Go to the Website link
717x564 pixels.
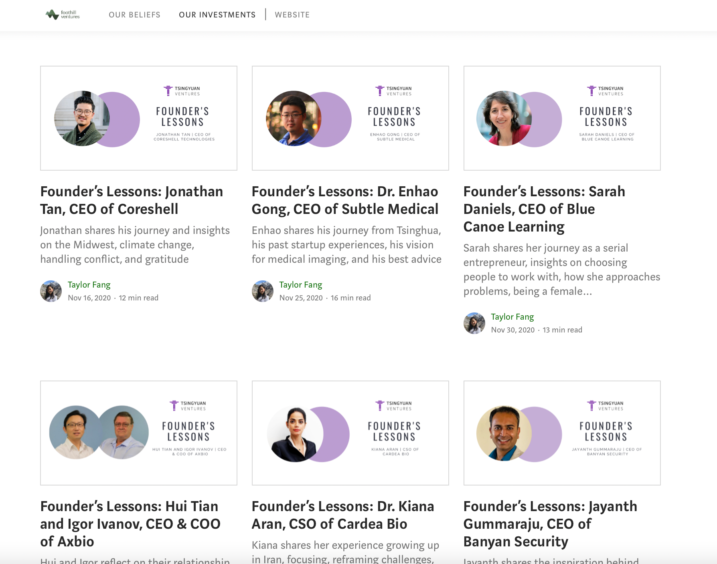pyautogui.click(x=292, y=15)
